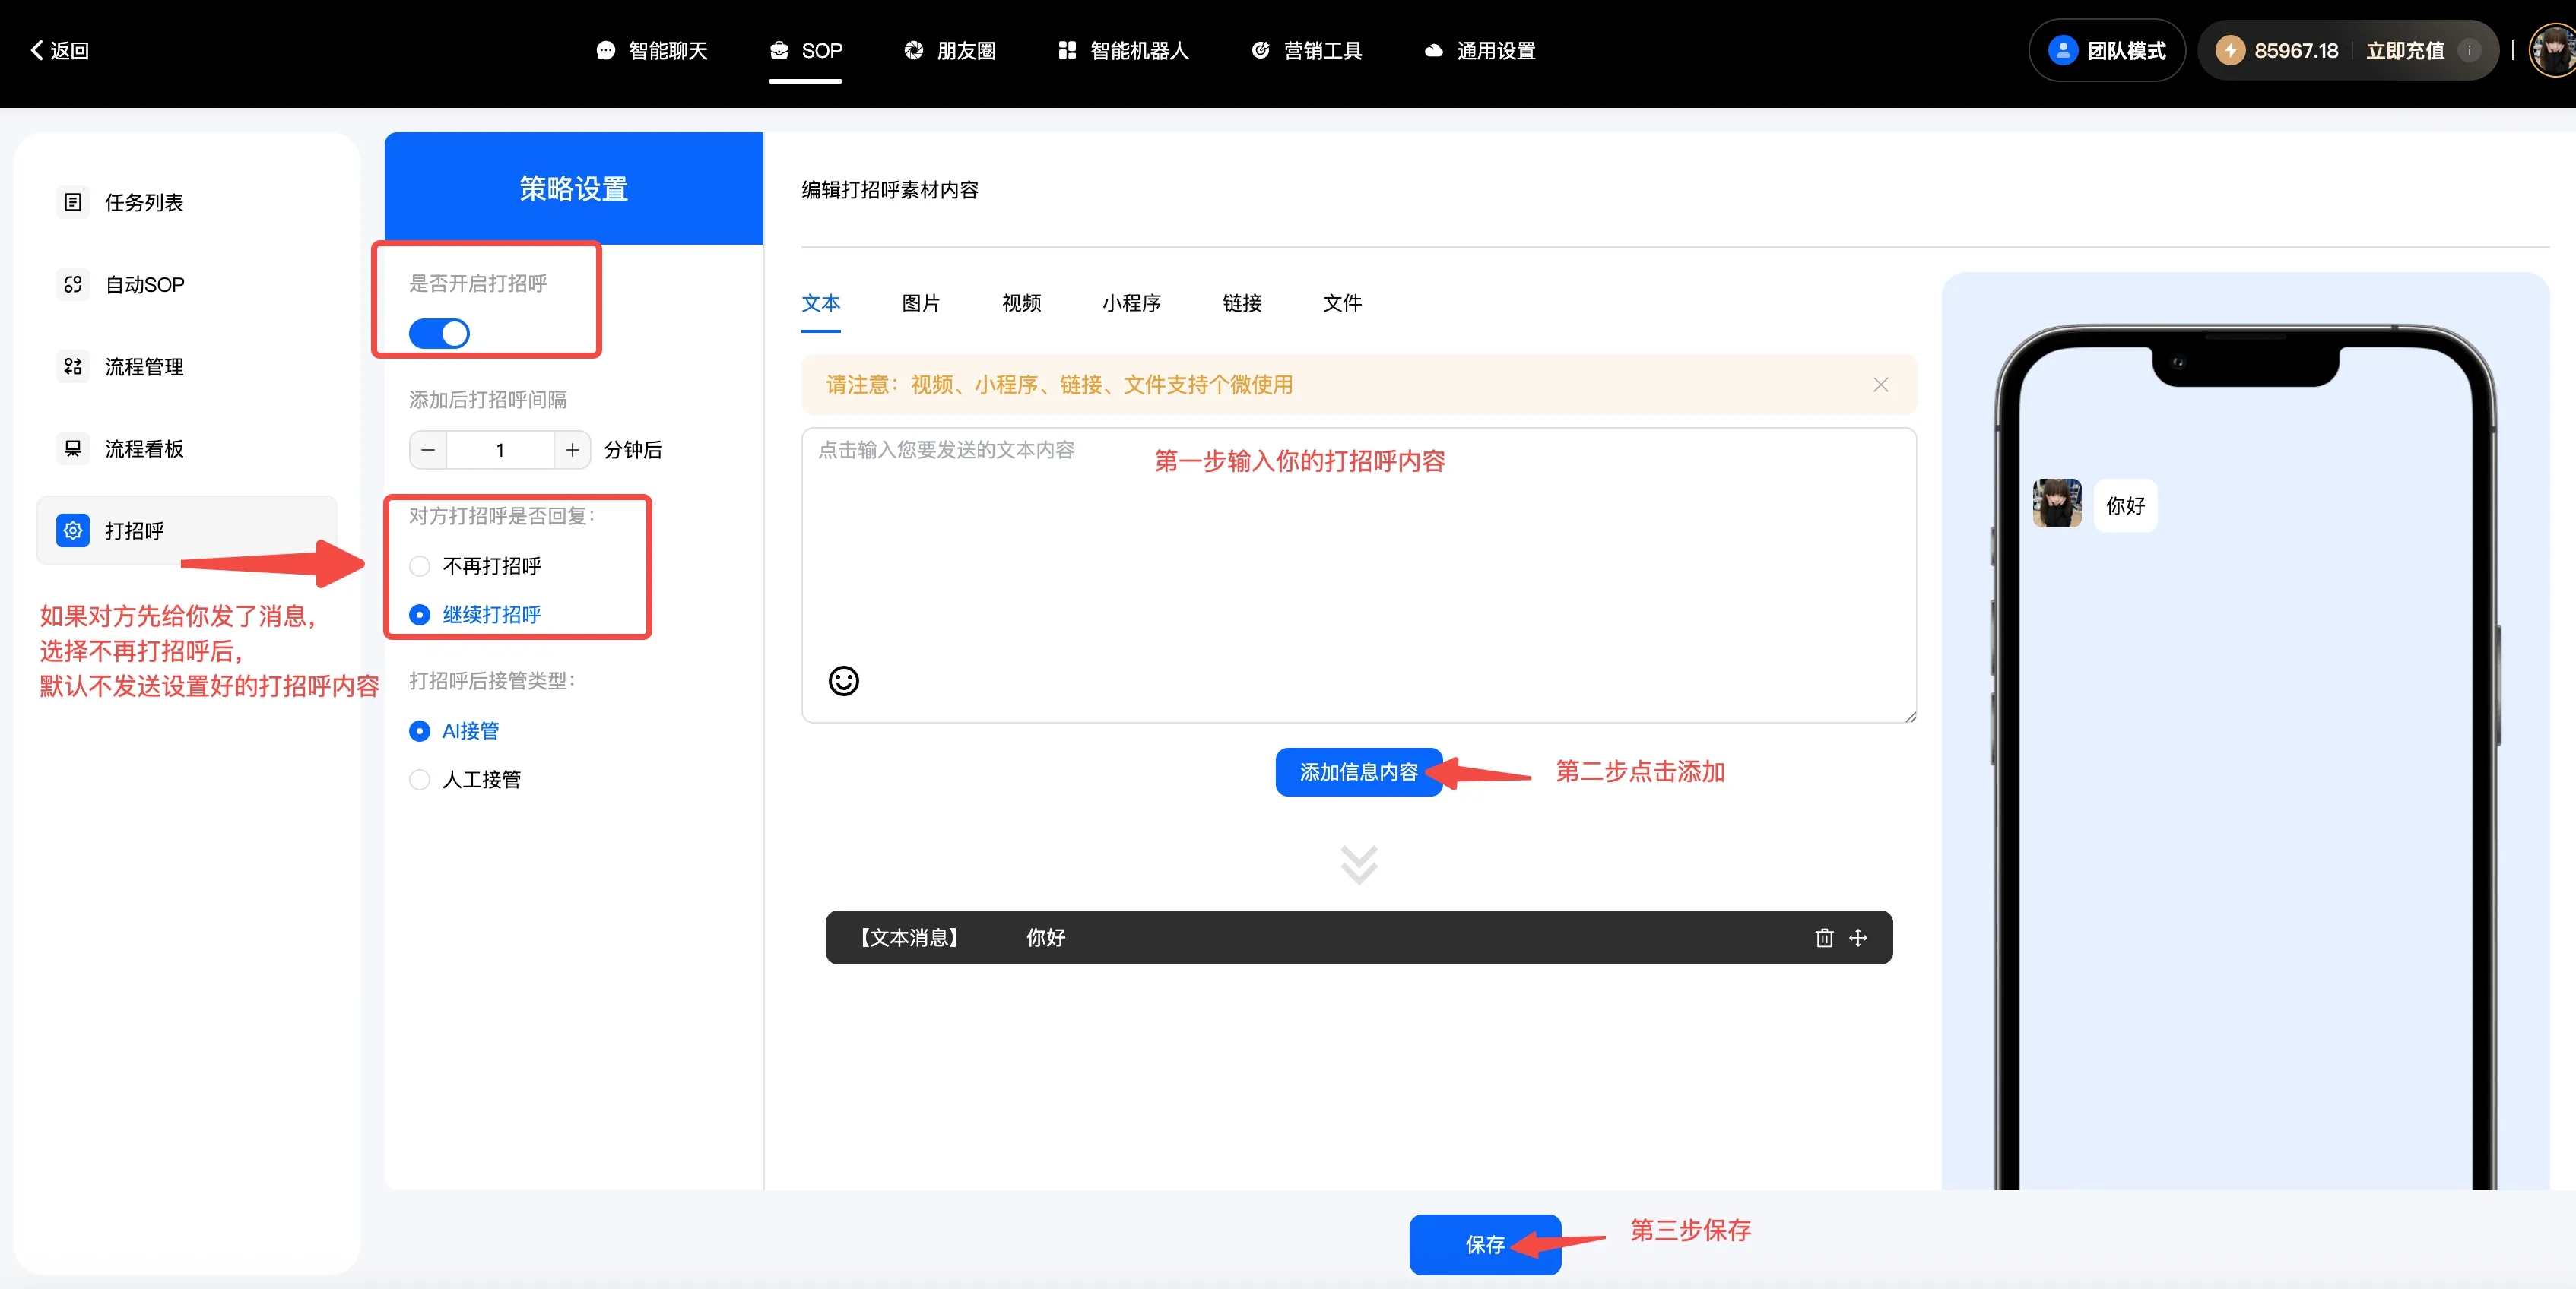
Task: Increase greeting interval with plus button
Action: [x=572, y=450]
